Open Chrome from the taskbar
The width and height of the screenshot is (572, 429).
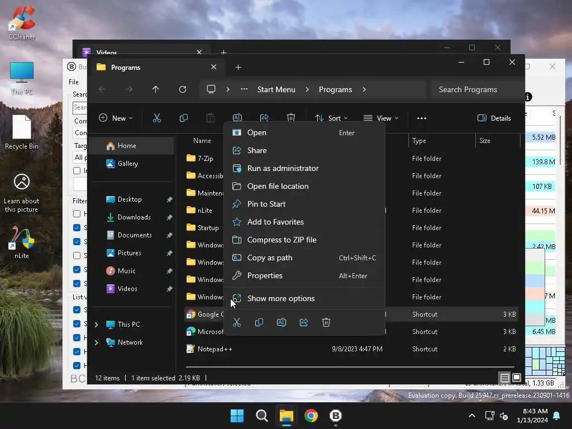point(311,416)
